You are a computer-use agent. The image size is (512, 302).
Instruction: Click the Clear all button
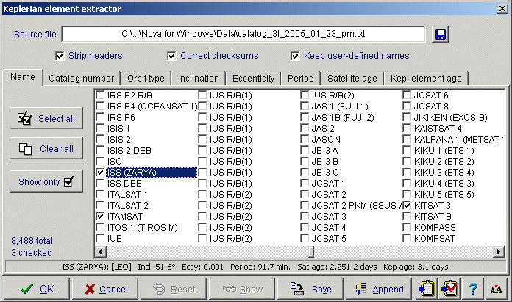[46, 148]
